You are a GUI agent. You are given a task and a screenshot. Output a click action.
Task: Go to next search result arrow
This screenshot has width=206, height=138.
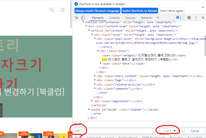[180, 131]
